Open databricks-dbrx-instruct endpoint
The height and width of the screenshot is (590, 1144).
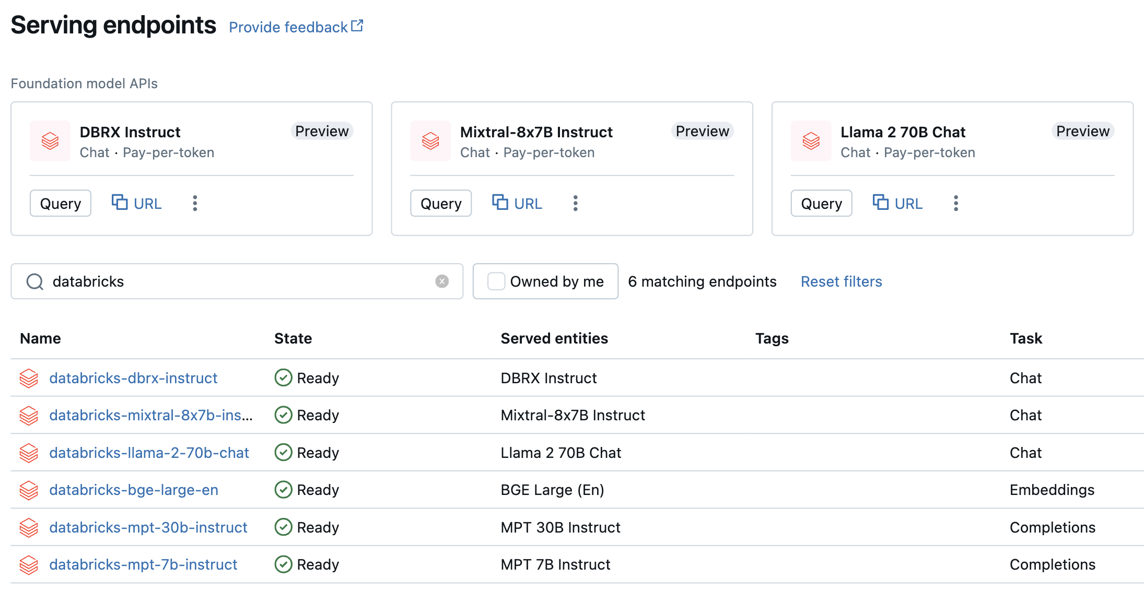tap(133, 378)
